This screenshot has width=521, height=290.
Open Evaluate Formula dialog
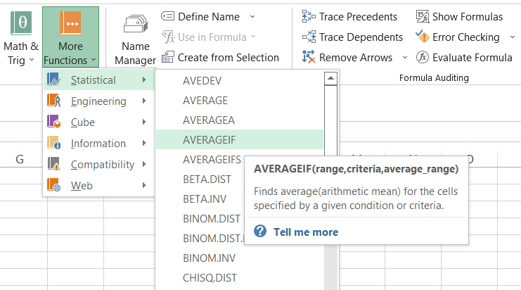pyautogui.click(x=464, y=58)
